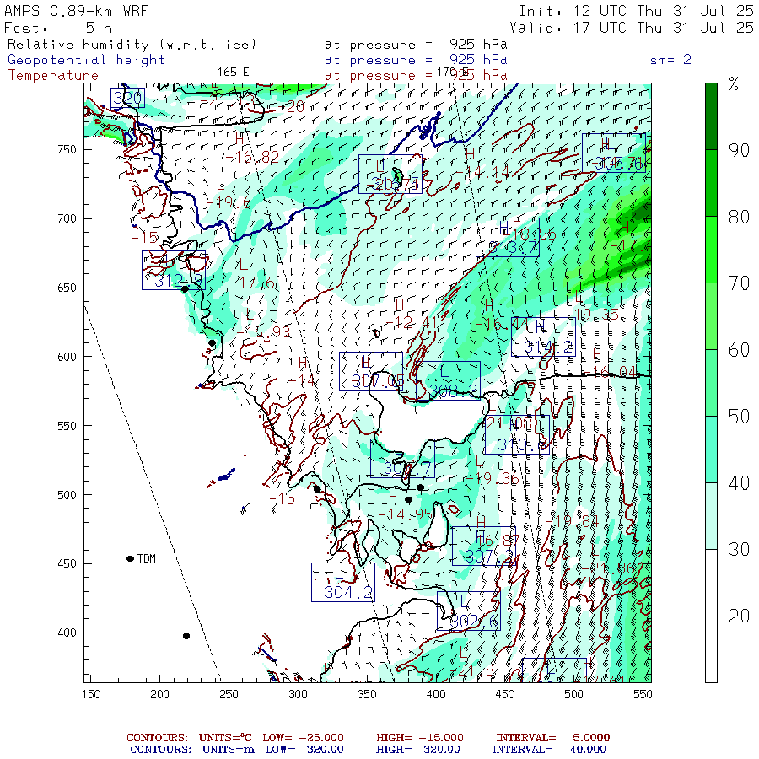Click the TDM station dot marker
The width and height of the screenshot is (759, 759).
point(130,558)
